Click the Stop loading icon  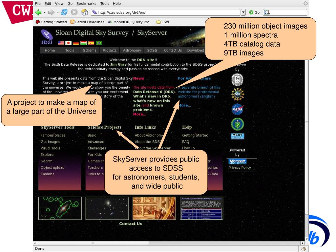pyautogui.click(x=74, y=12)
